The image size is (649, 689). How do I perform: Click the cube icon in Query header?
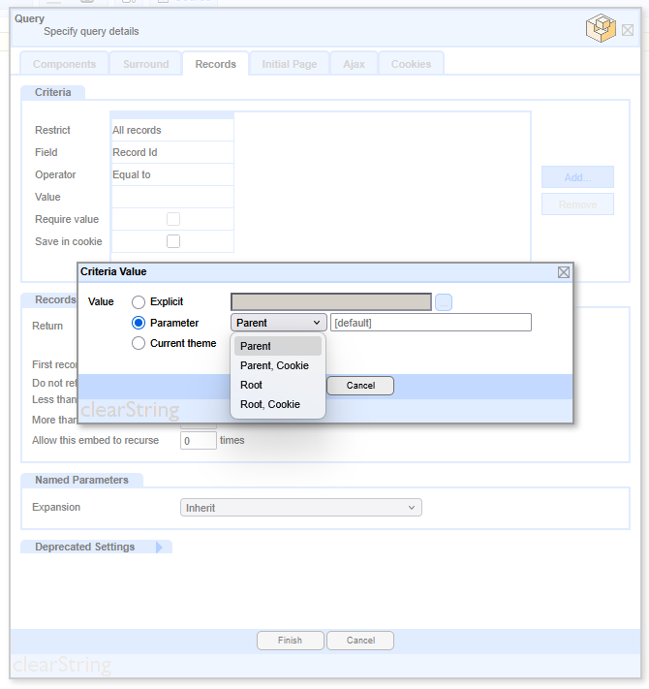[x=600, y=28]
